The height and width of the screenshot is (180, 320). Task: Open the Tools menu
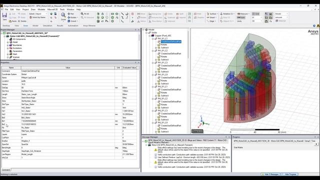click(x=62, y=9)
